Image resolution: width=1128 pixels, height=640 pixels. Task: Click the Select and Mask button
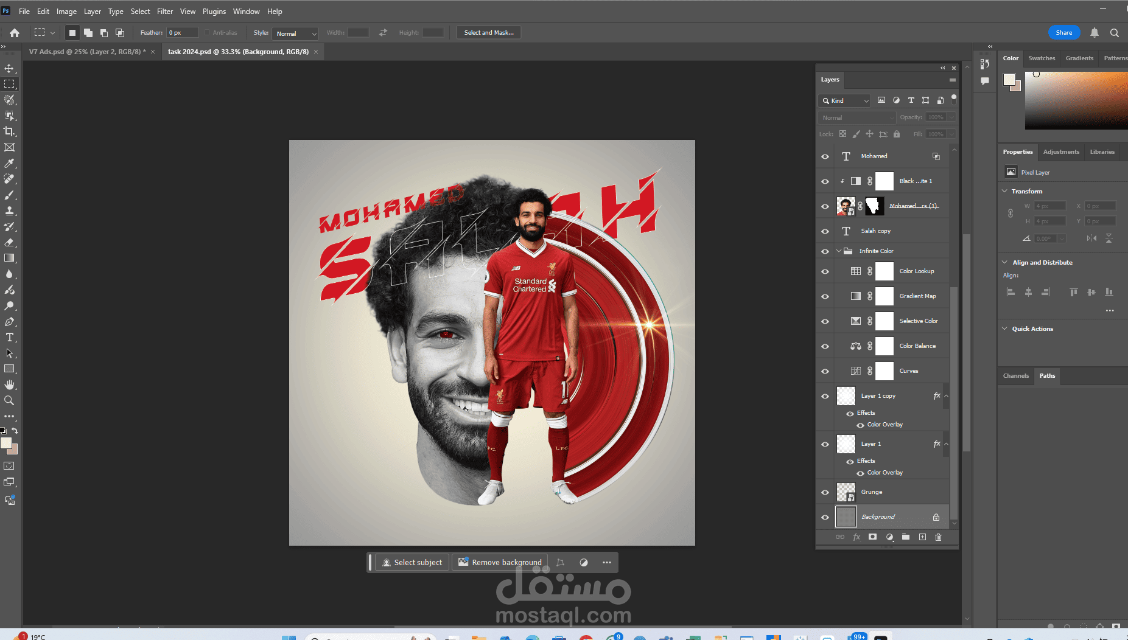pyautogui.click(x=489, y=33)
